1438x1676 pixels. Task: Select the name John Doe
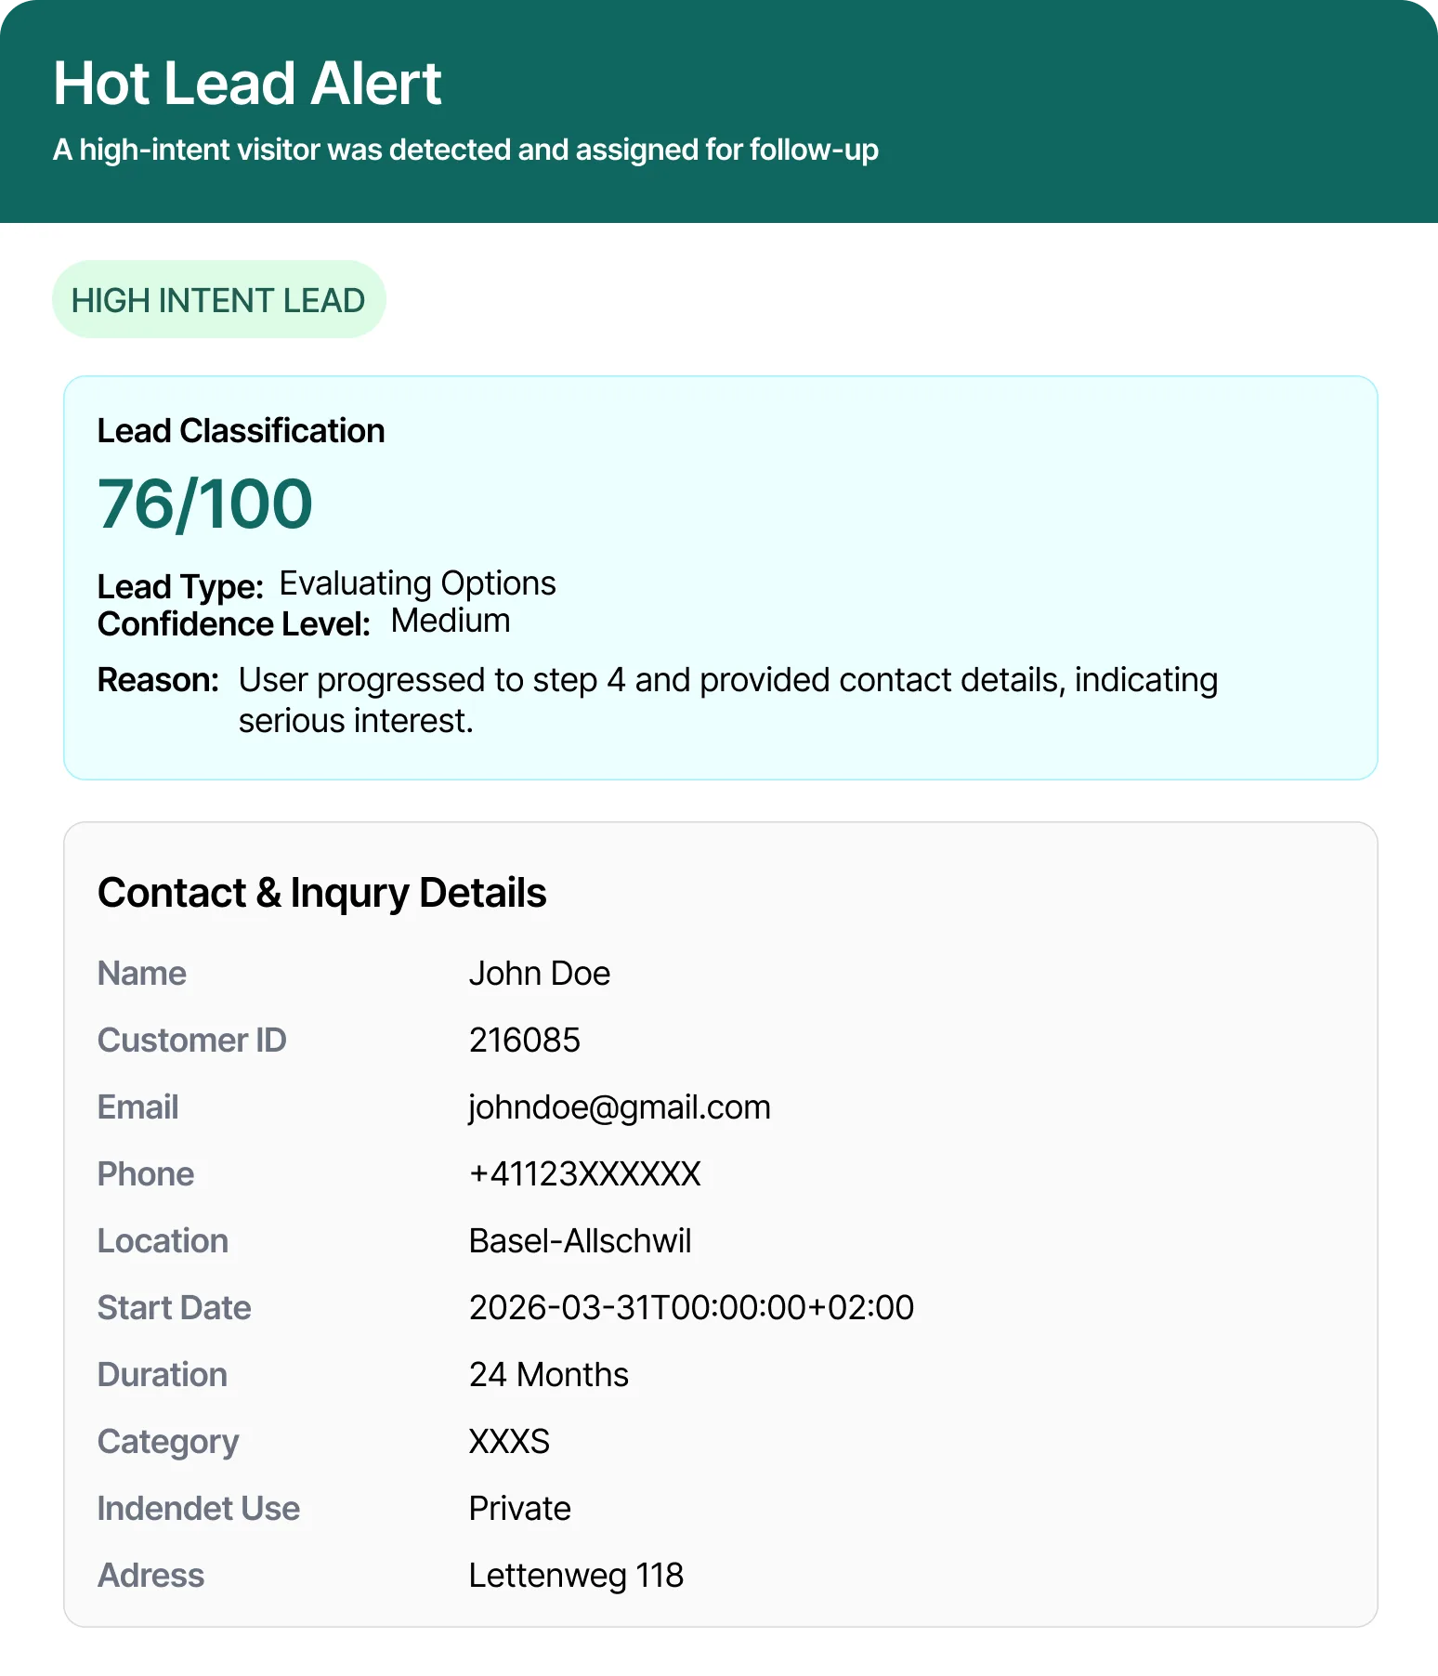click(540, 974)
